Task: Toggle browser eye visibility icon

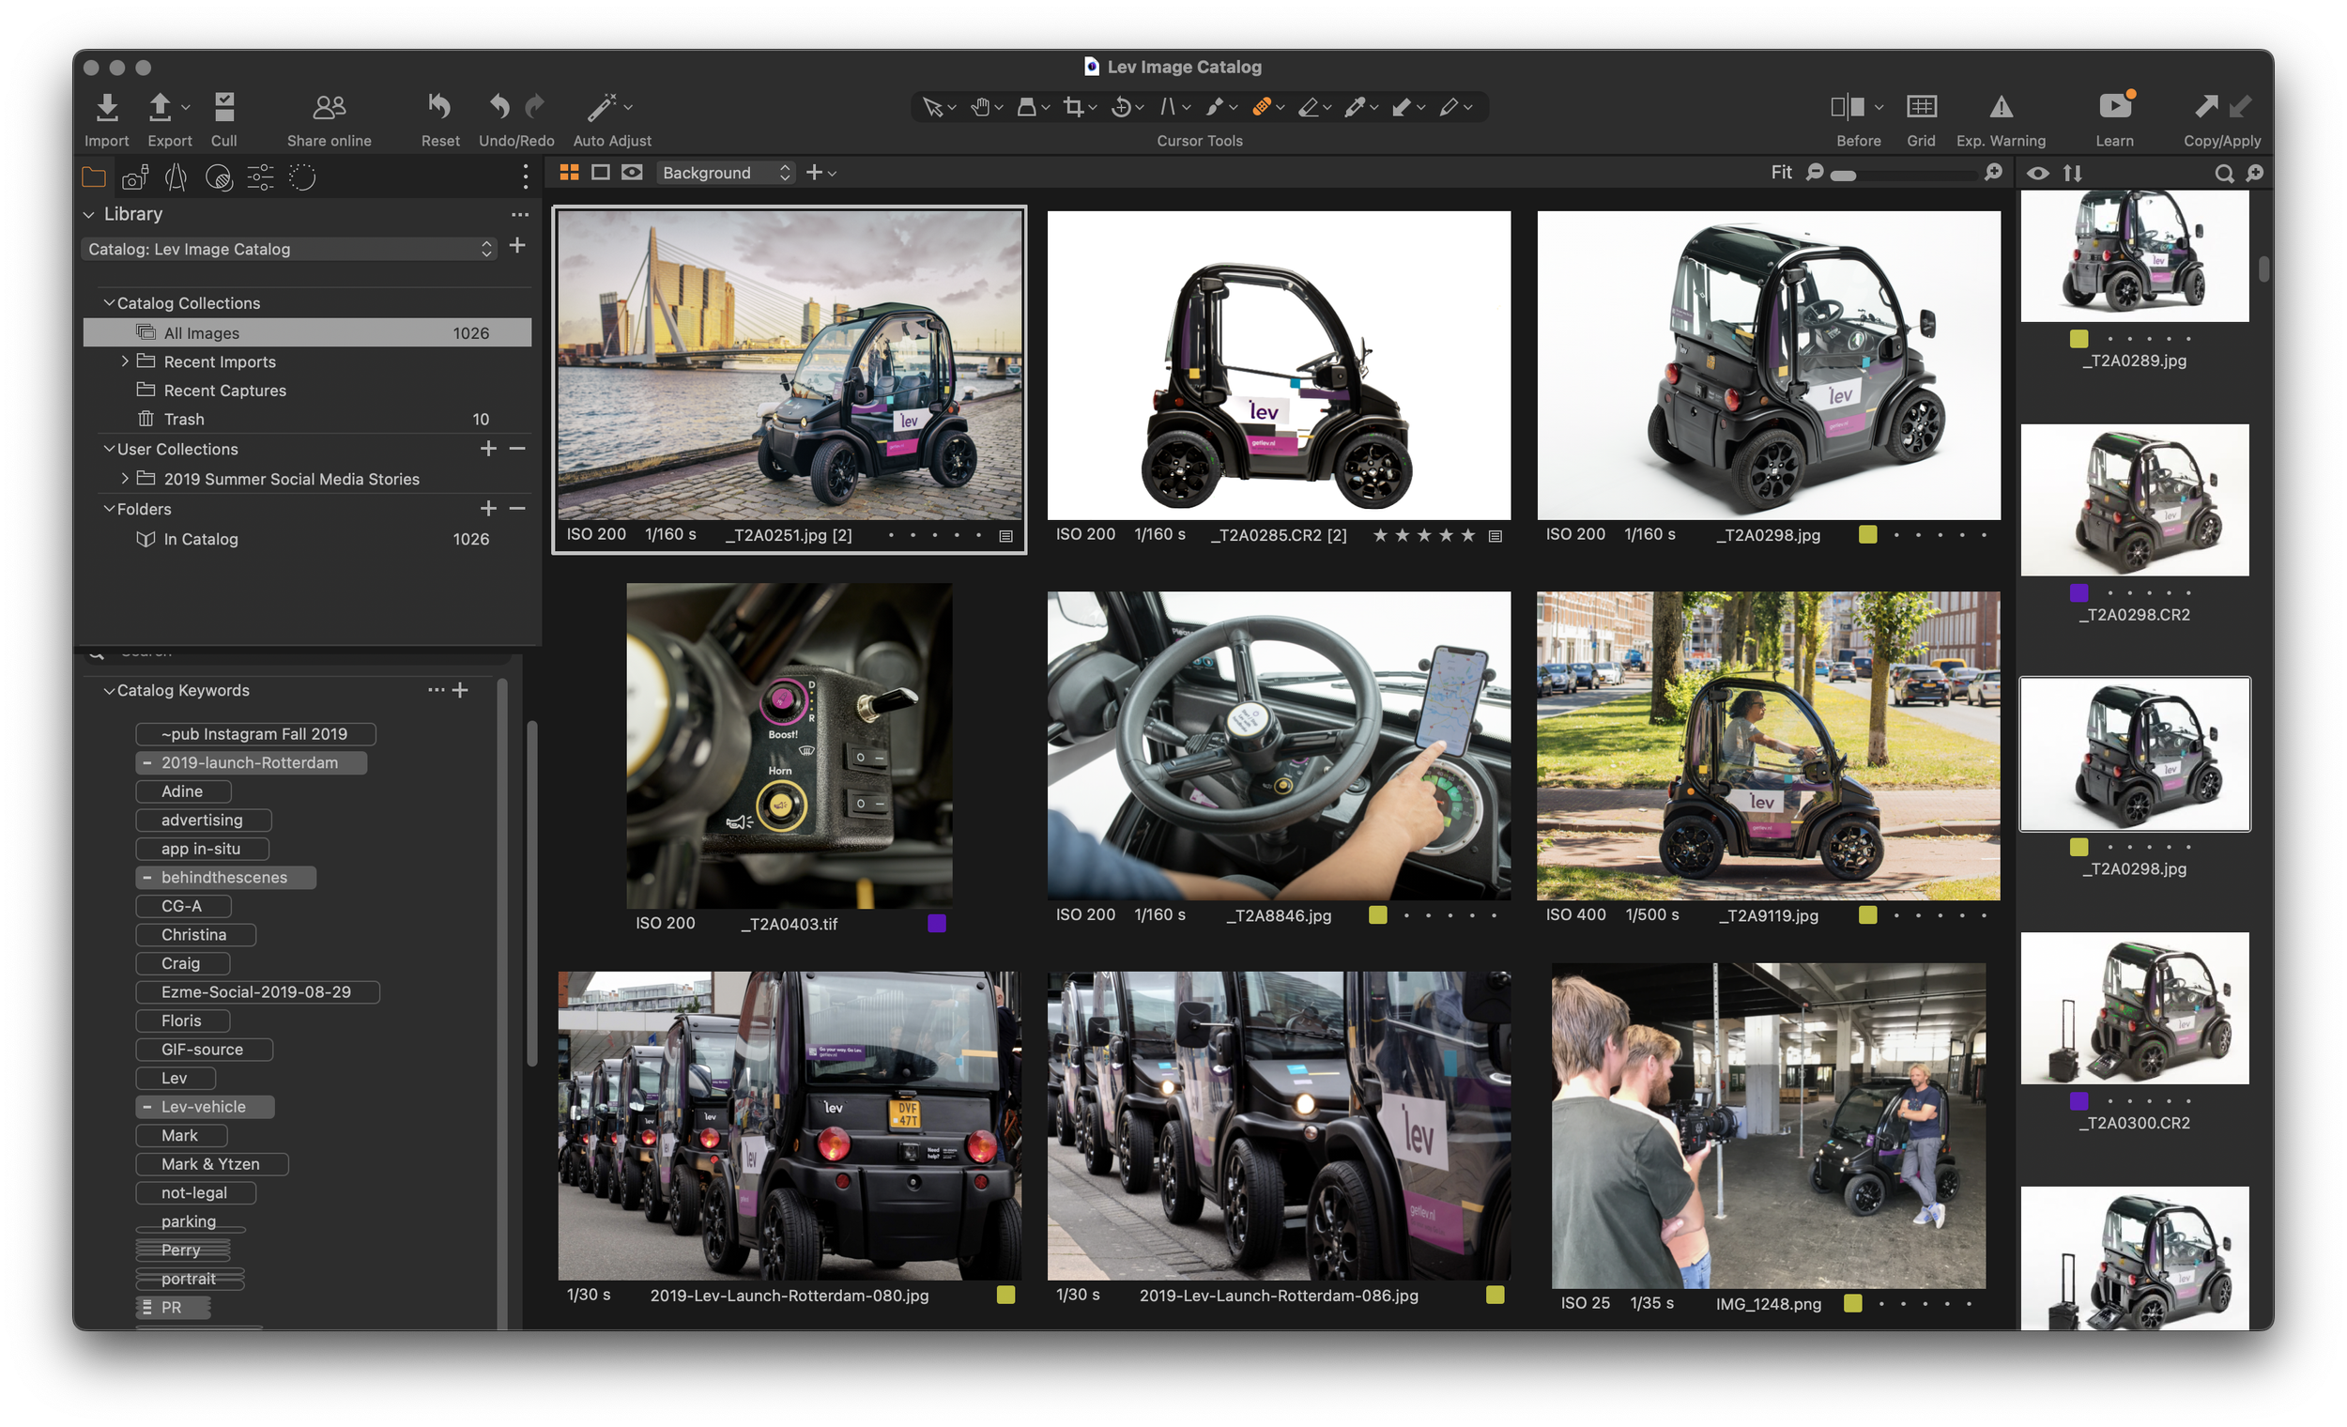Action: [x=2037, y=174]
